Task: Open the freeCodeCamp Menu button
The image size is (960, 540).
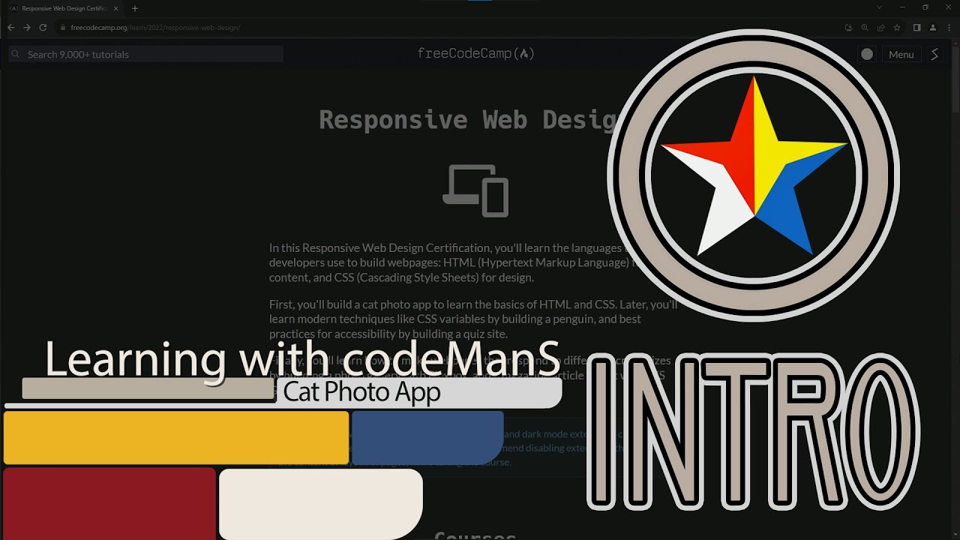Action: click(901, 54)
